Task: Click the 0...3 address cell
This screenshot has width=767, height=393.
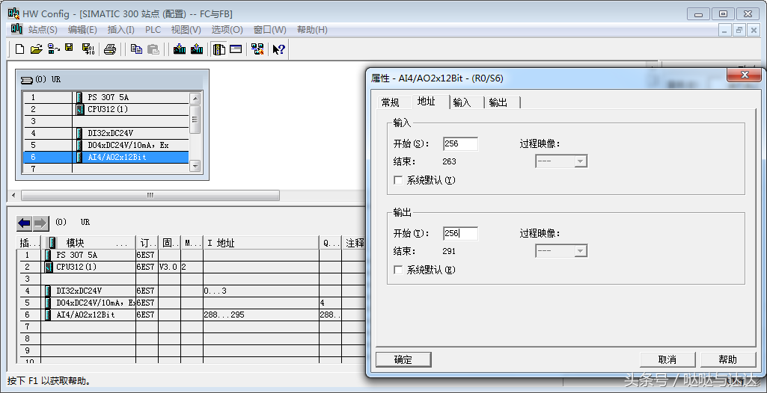Action: click(x=261, y=291)
